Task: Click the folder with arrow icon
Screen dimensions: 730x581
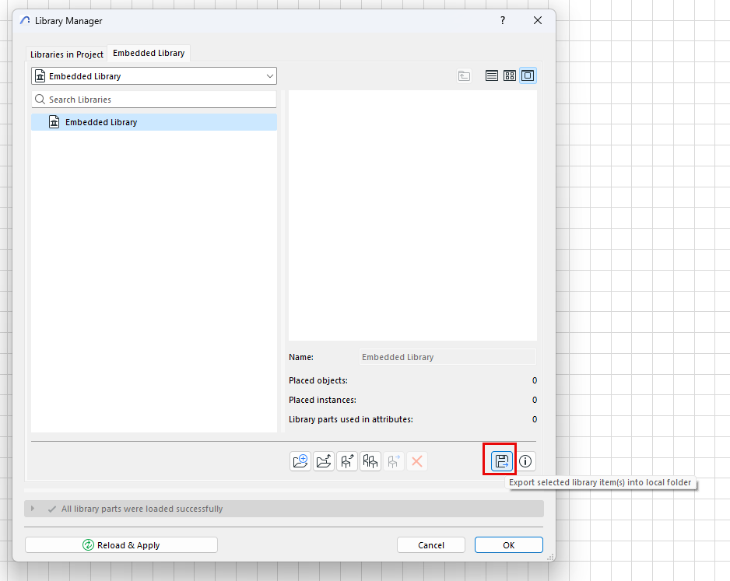Action: (x=324, y=461)
